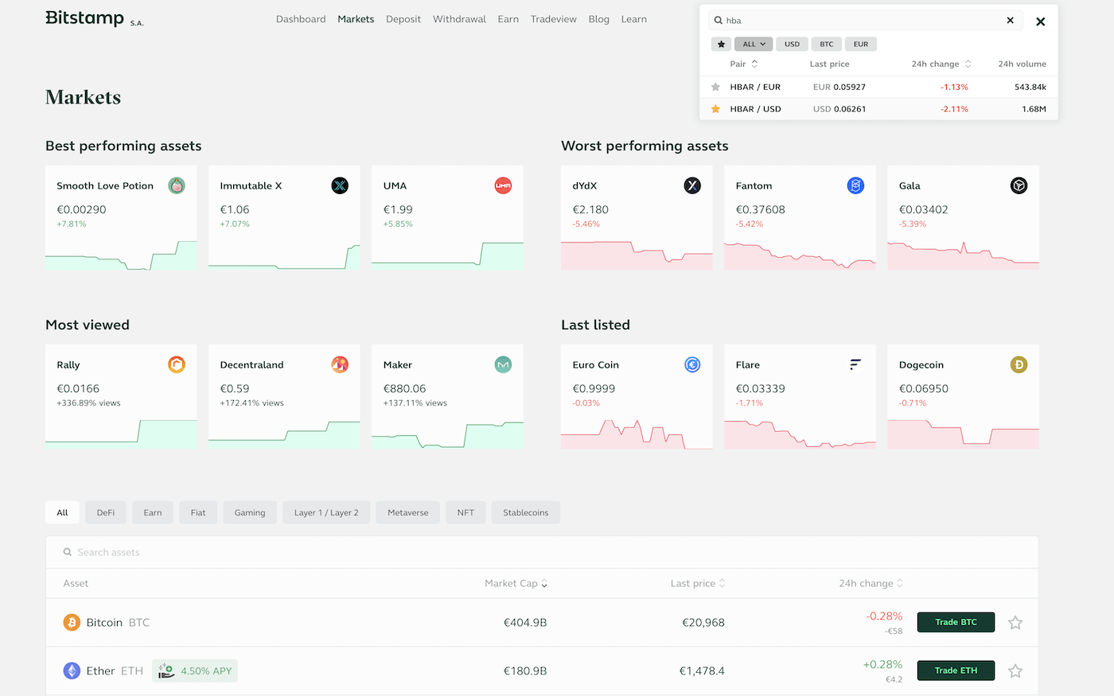
Task: Select the All category tab
Action: point(62,513)
